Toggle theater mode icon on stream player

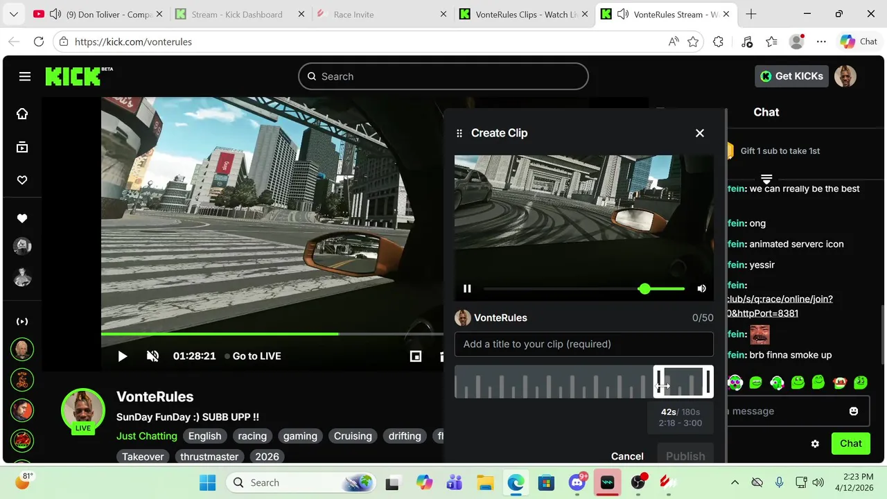point(416,356)
